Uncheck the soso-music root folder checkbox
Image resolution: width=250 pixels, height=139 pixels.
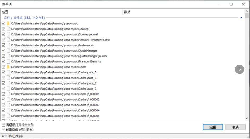3,23
